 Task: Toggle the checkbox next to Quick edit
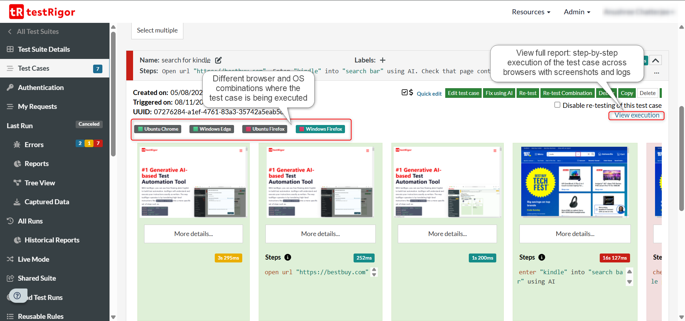405,92
